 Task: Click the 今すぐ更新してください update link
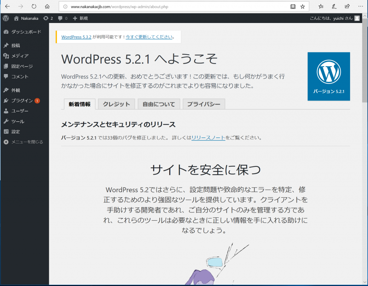[x=149, y=37]
